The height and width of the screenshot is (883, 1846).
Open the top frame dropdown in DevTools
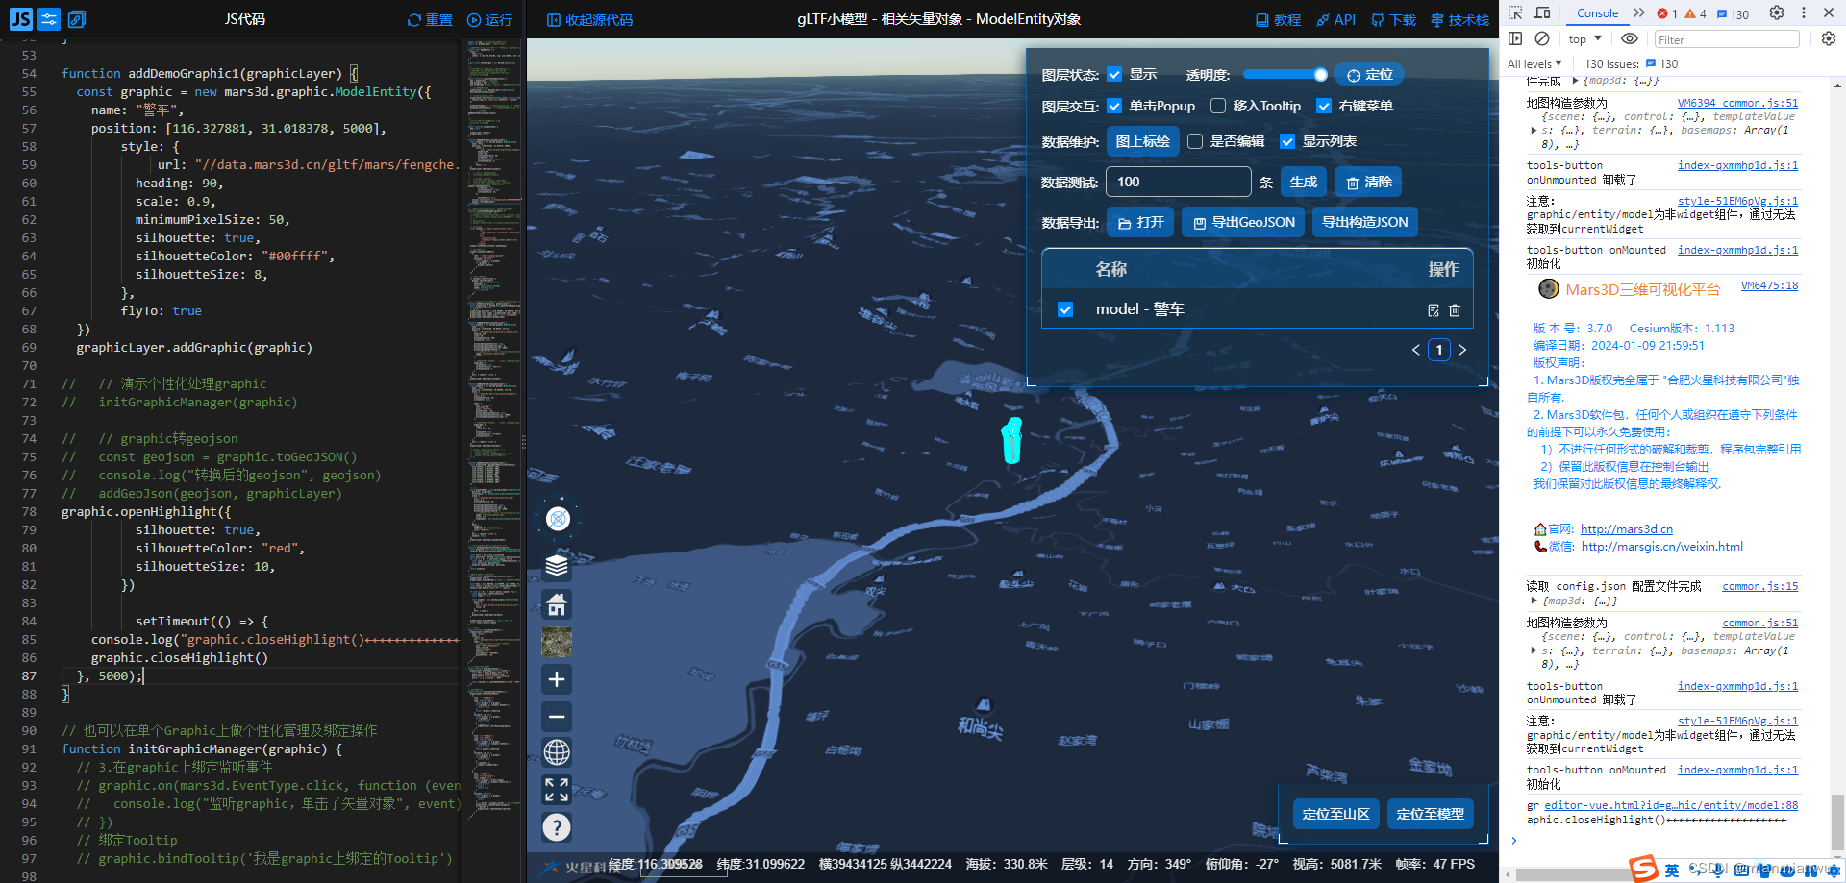pos(1583,38)
